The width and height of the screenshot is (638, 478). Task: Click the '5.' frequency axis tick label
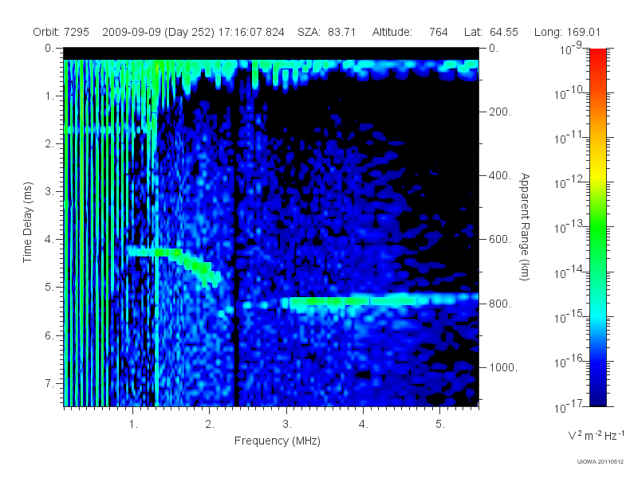(440, 425)
